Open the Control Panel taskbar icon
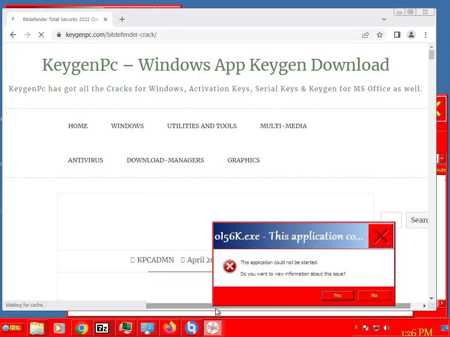The height and width of the screenshot is (337, 450). pos(148,328)
